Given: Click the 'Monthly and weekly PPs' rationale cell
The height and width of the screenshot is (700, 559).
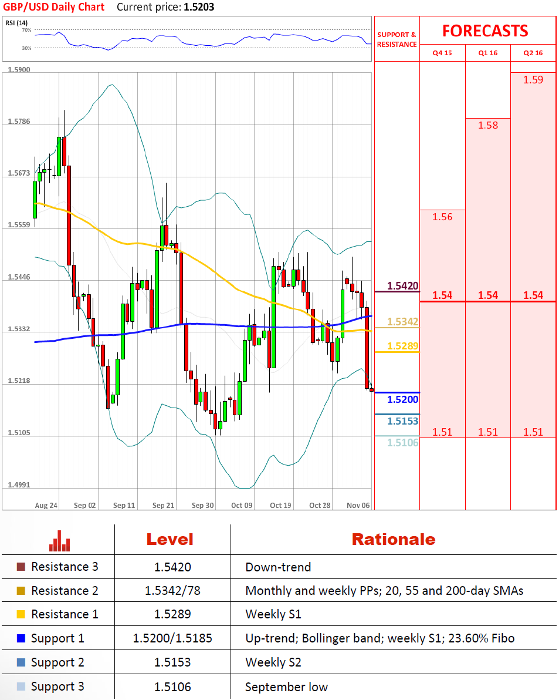Looking at the screenshot, I should (384, 591).
